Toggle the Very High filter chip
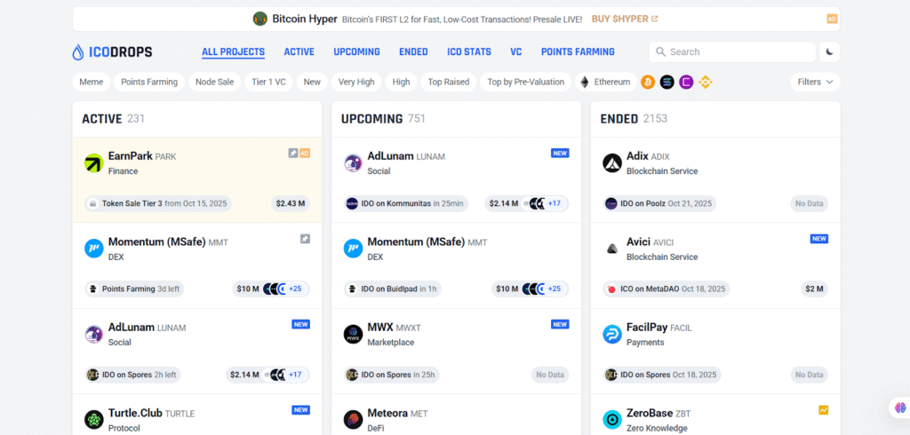Image resolution: width=910 pixels, height=435 pixels. [x=356, y=83]
